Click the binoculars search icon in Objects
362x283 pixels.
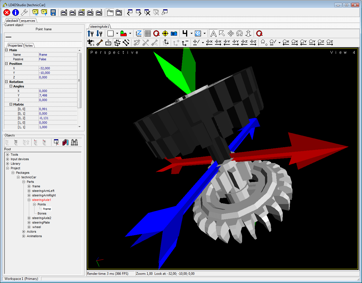(x=74, y=142)
